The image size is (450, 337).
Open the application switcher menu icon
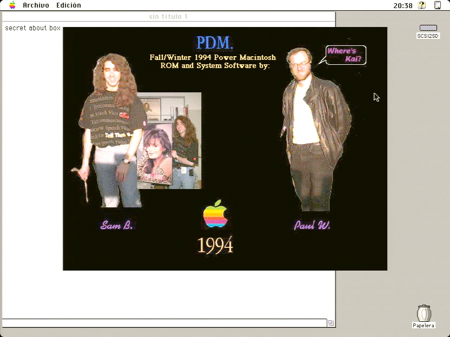pos(438,5)
